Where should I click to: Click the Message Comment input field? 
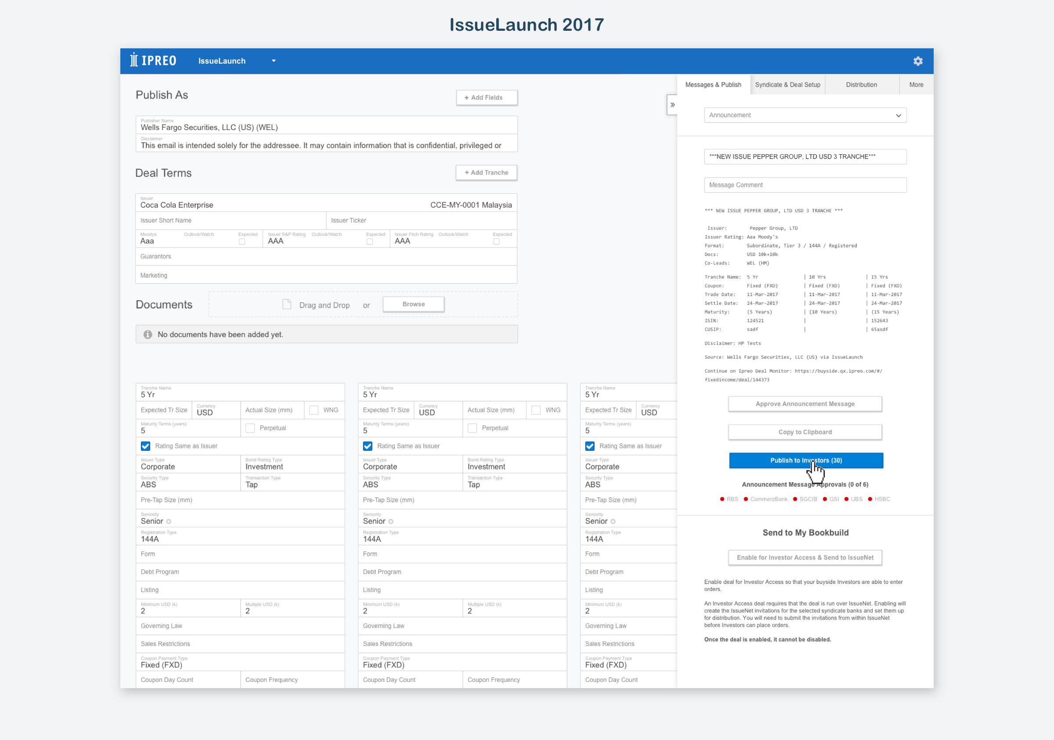tap(805, 185)
